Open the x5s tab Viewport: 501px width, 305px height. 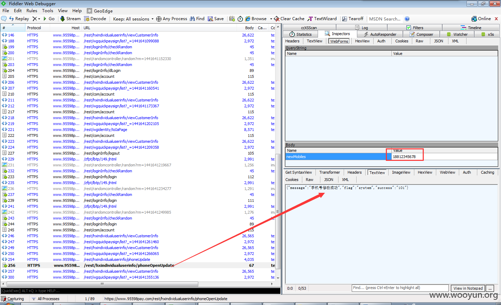(487, 34)
